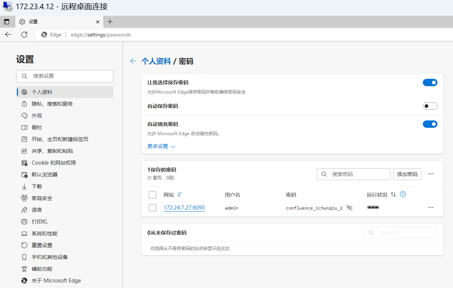The image size is (453, 288).
Task: Refresh the settings page
Action: tap(24, 35)
